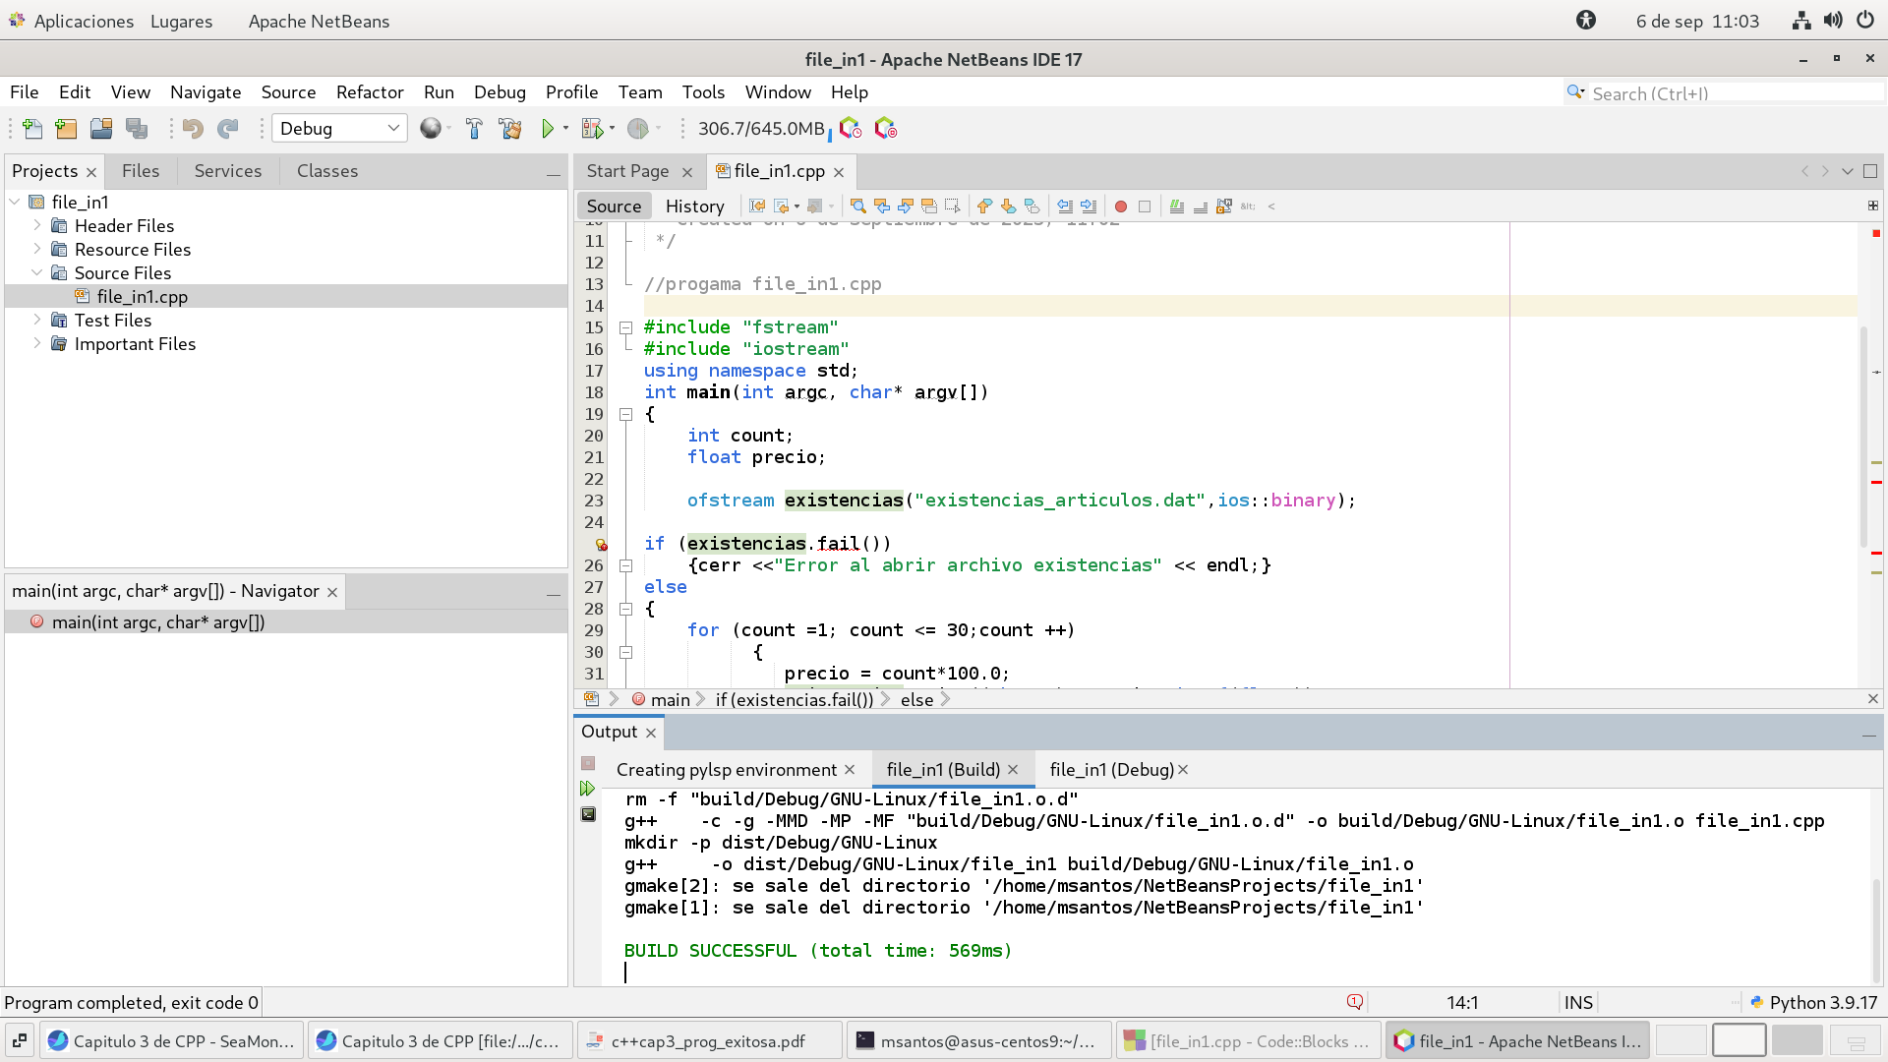Click the Redo arrow in the toolbar
The width and height of the screenshot is (1888, 1062).
[228, 129]
